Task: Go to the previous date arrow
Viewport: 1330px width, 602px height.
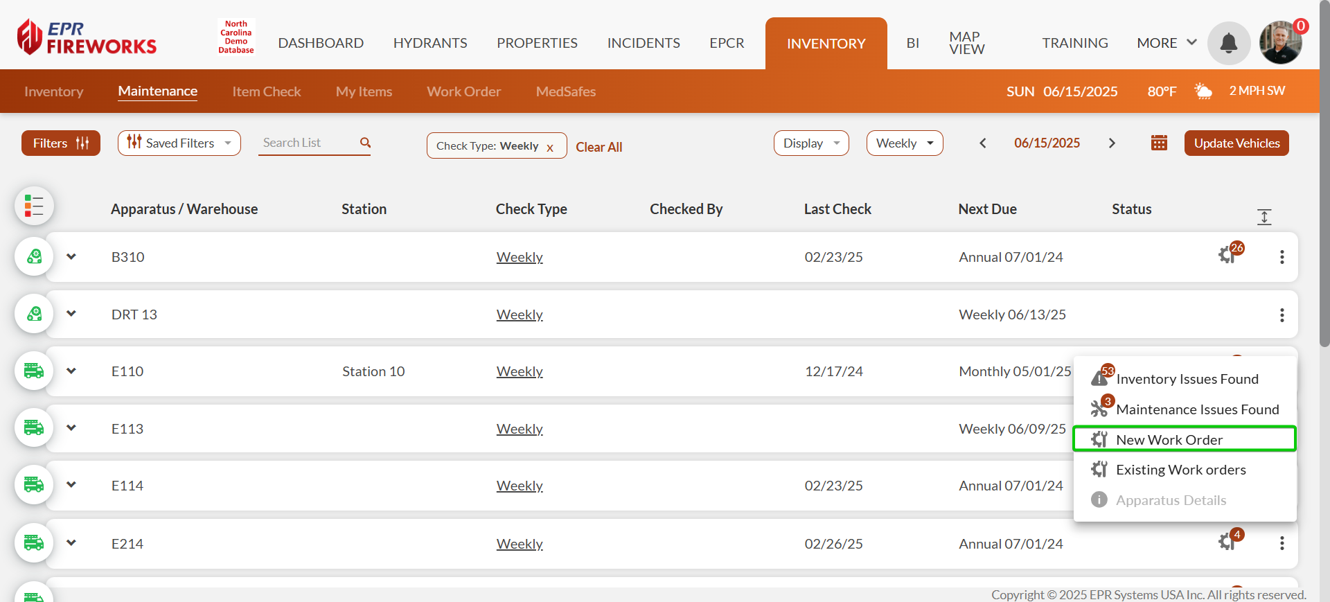Action: (982, 143)
